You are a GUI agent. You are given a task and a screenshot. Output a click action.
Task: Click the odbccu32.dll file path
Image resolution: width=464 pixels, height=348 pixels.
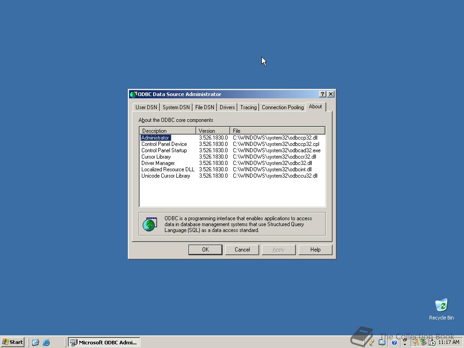(275, 176)
